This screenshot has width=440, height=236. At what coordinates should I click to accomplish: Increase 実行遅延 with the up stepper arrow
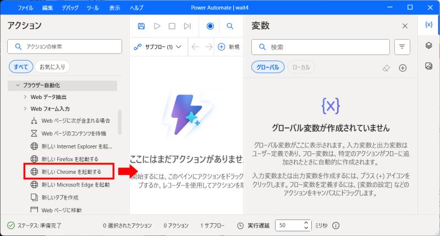[306, 223]
